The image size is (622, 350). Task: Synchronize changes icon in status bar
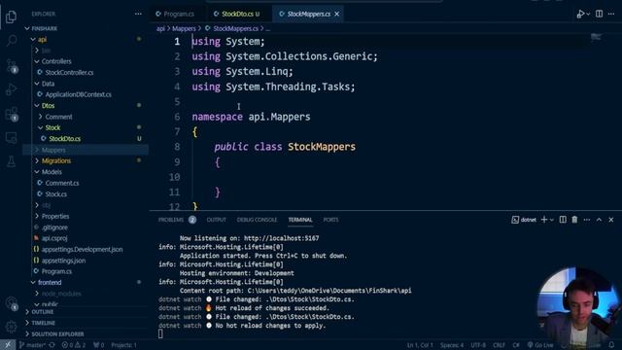point(52,345)
